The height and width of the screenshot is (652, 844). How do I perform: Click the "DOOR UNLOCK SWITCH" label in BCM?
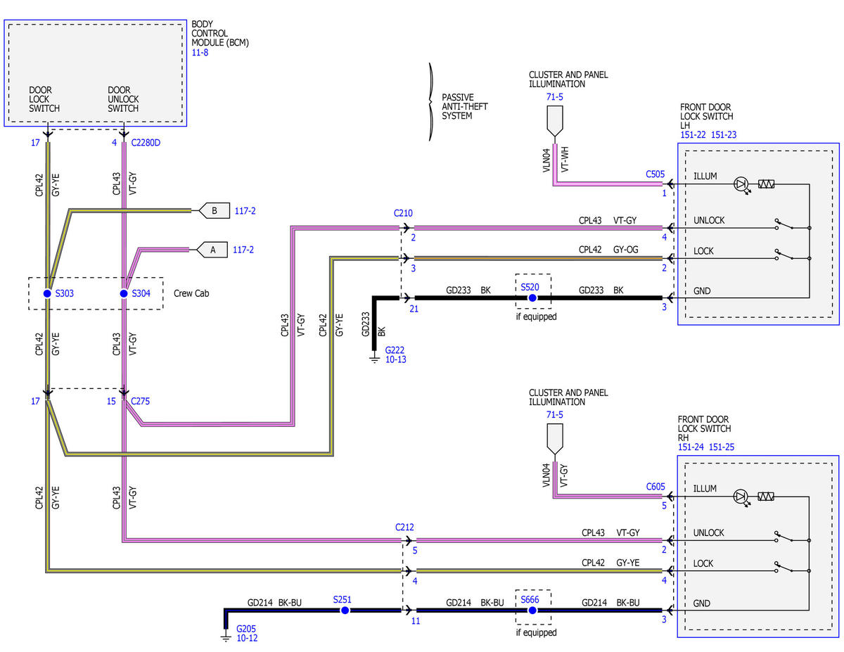(x=123, y=99)
